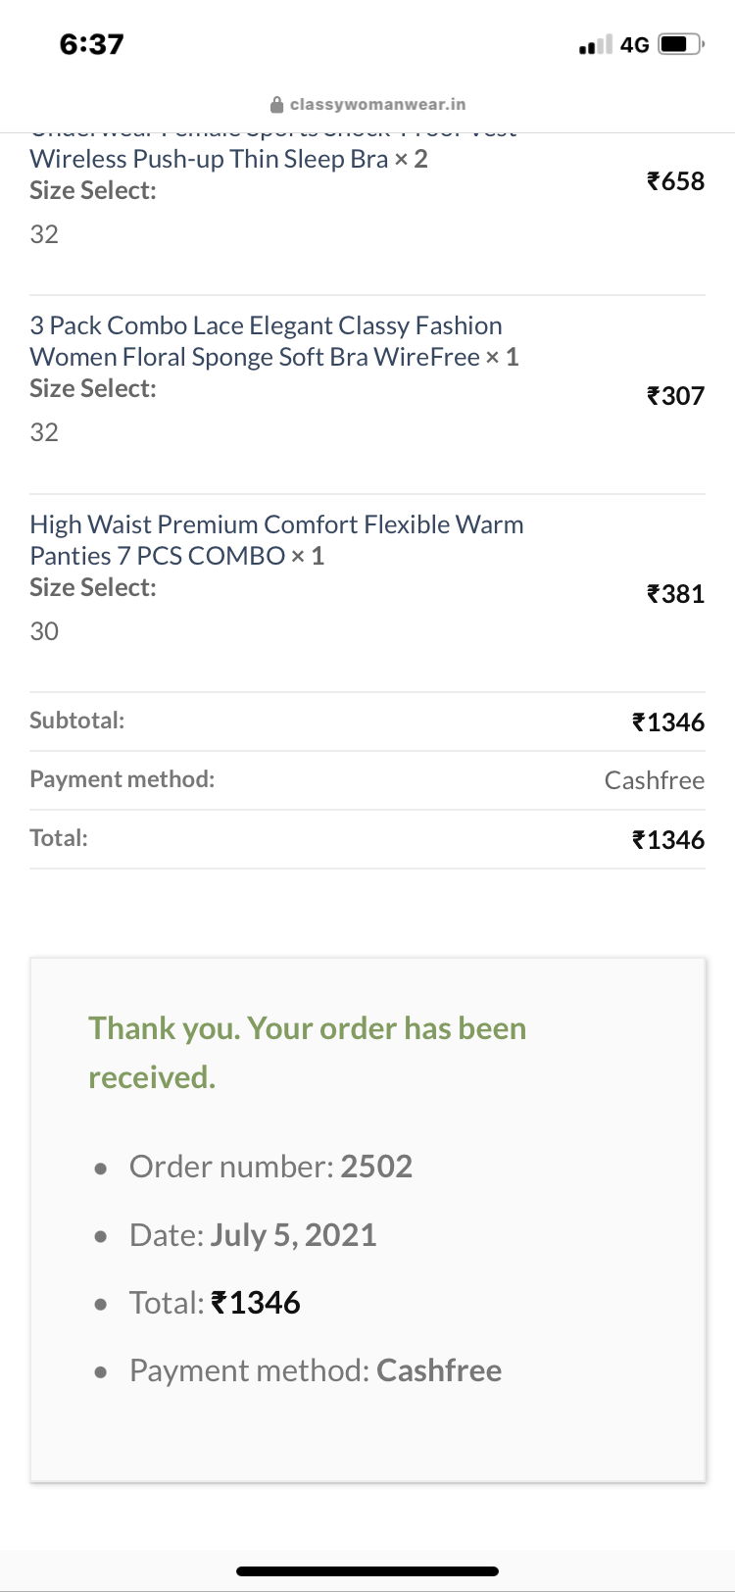Viewport: 735px width, 1592px height.
Task: Tap the order number 2502
Action: click(x=376, y=1167)
